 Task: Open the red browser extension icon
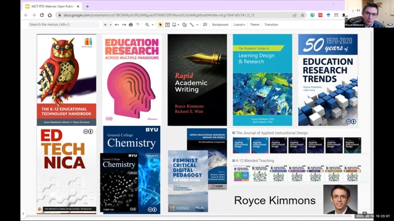click(320, 15)
